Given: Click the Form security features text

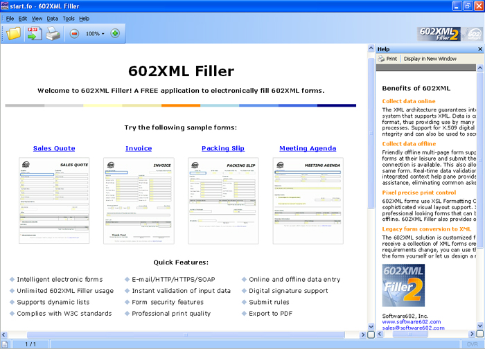Looking at the screenshot, I should tap(168, 302).
